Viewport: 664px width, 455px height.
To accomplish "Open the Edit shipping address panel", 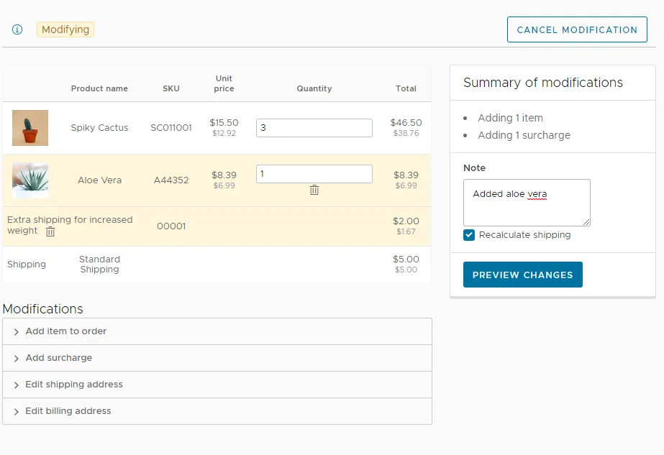I will coord(74,385).
